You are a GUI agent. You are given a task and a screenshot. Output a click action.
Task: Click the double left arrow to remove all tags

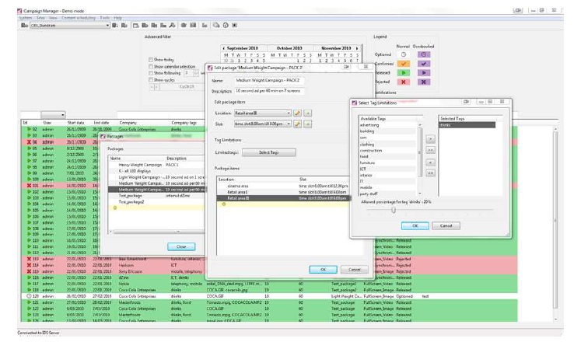[x=429, y=173]
